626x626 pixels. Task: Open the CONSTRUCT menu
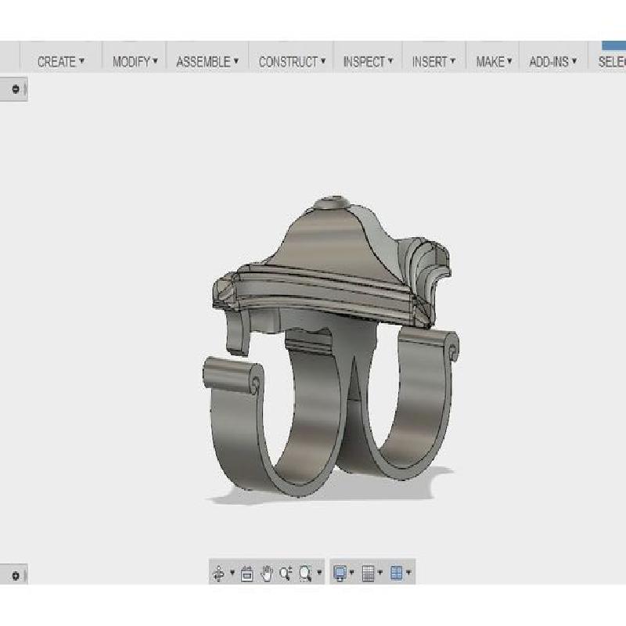(291, 62)
